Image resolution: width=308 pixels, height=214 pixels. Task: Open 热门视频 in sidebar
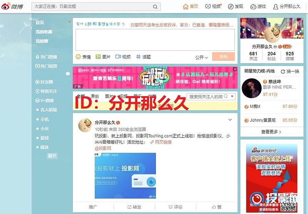pyautogui.click(x=46, y=66)
